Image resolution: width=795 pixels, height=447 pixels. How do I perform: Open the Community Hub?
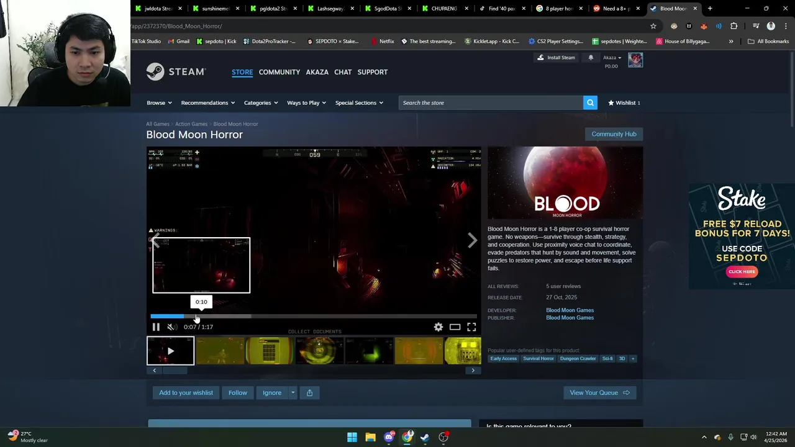coord(614,134)
